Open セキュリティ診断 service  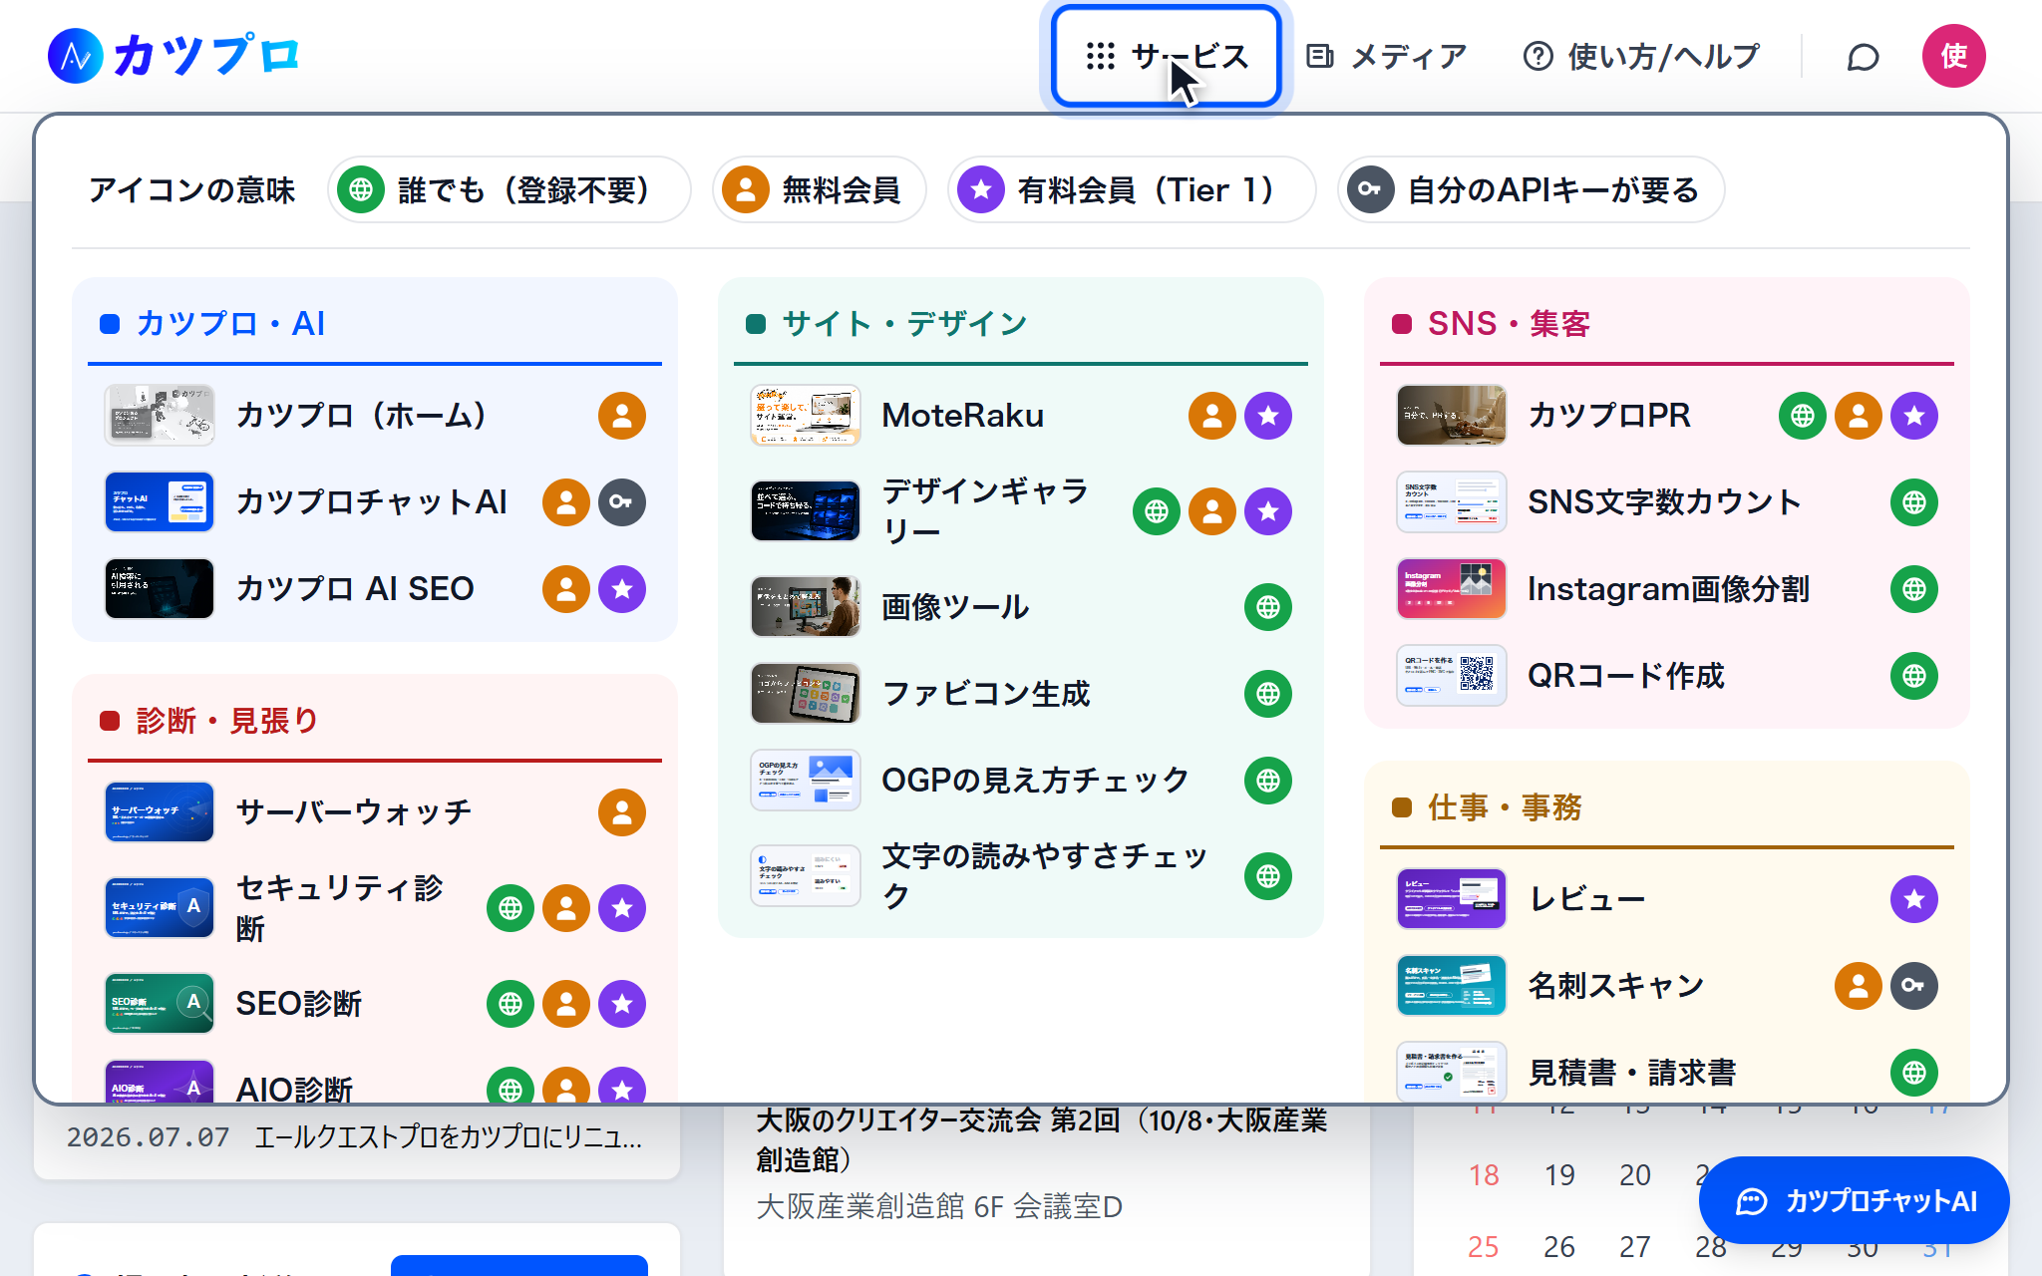pos(375,908)
